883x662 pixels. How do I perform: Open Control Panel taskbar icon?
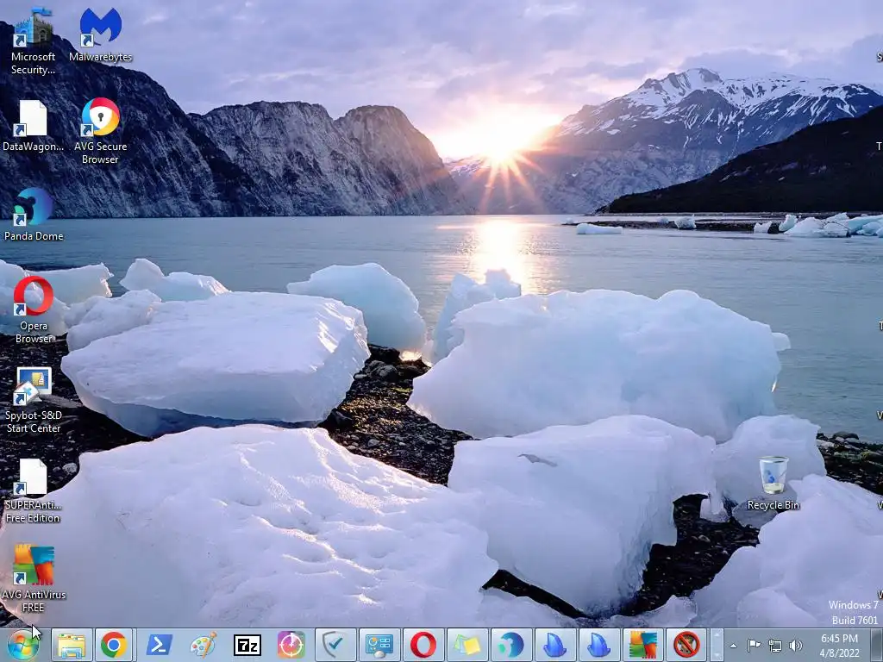point(379,645)
